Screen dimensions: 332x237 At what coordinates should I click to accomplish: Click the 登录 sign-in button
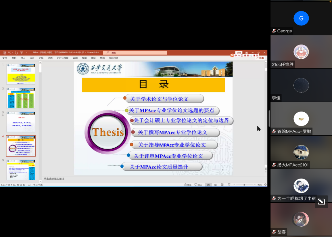239,53
